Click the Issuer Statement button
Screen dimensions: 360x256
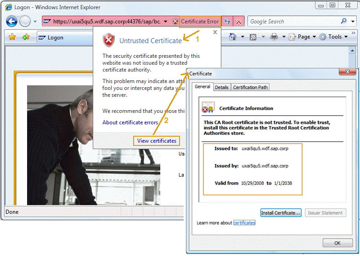tap(325, 213)
